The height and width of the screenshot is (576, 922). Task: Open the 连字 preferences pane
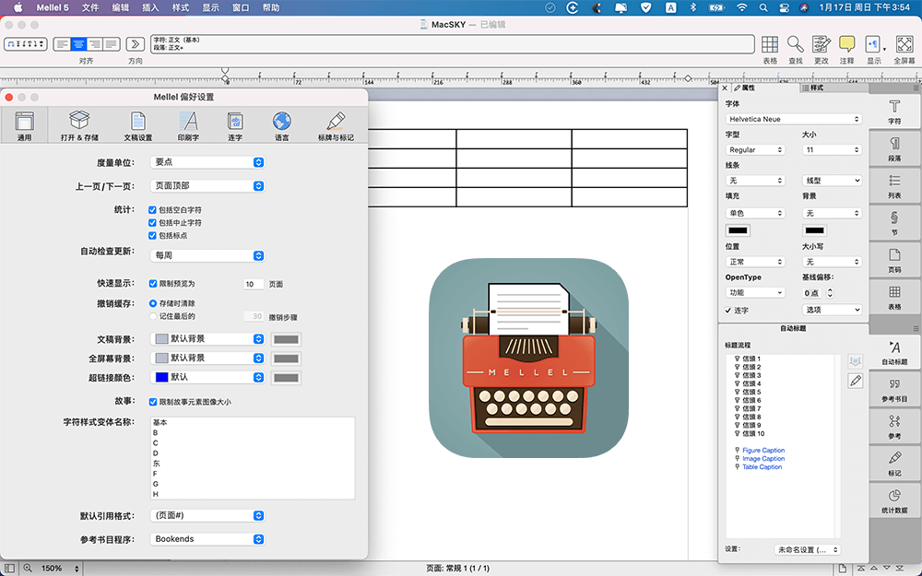pyautogui.click(x=235, y=125)
